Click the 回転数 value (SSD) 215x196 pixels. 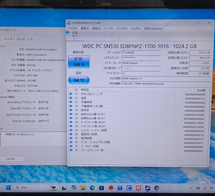[x=200, y=63]
